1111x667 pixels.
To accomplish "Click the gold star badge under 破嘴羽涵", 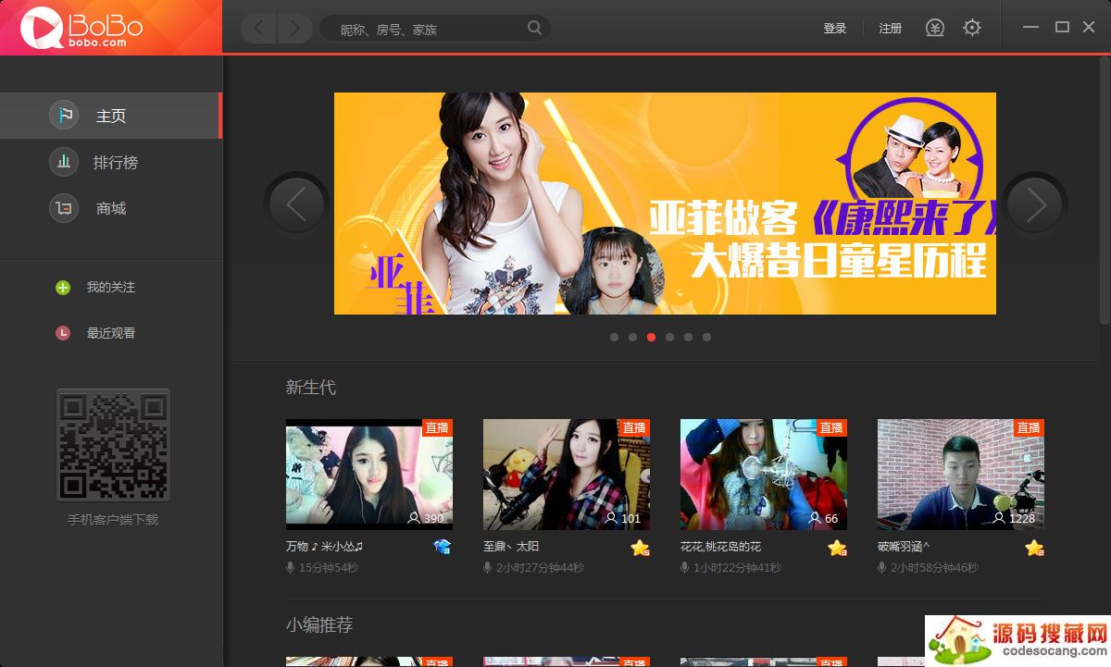I will pos(1034,548).
